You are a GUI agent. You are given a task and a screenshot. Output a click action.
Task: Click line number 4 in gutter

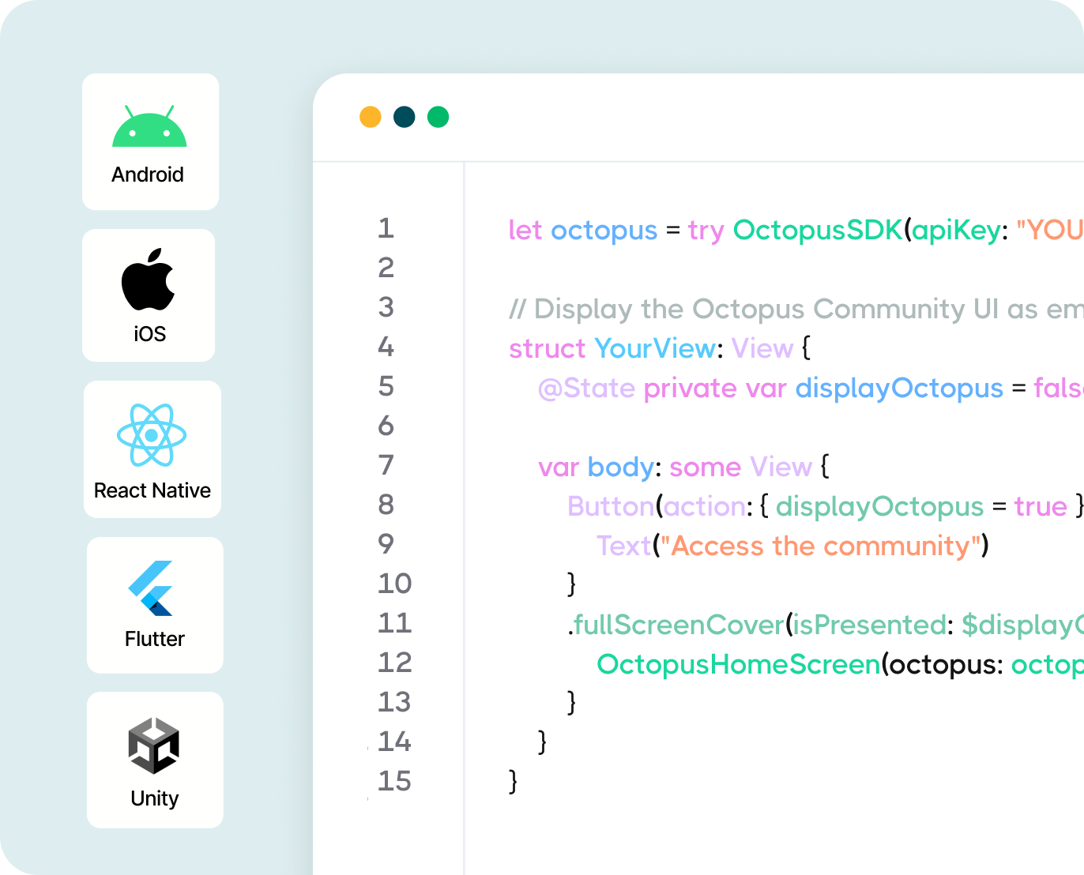386,347
